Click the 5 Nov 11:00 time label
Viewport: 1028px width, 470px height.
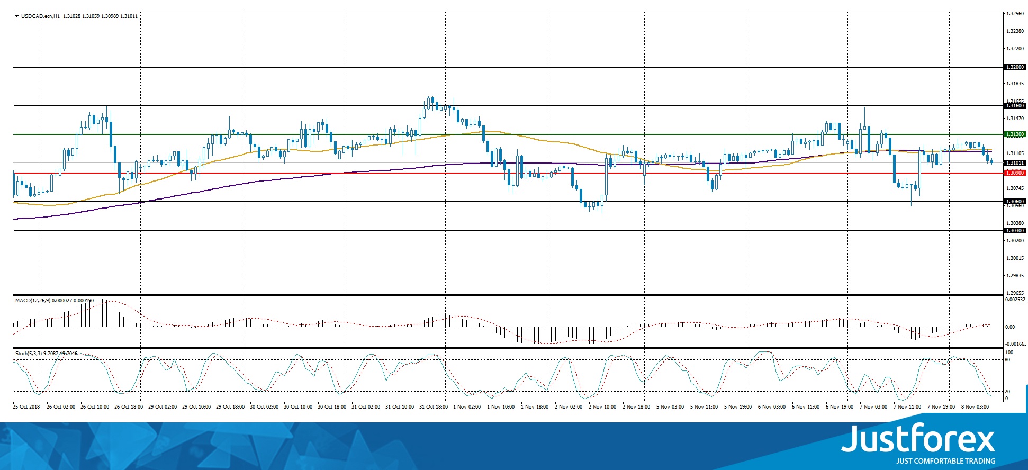tap(704, 407)
